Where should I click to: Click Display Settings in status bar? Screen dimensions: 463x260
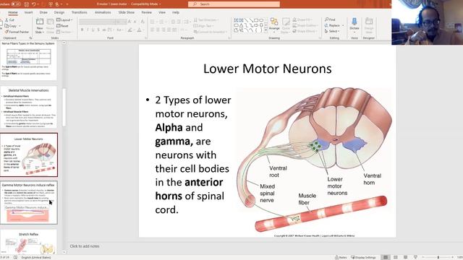pos(363,257)
